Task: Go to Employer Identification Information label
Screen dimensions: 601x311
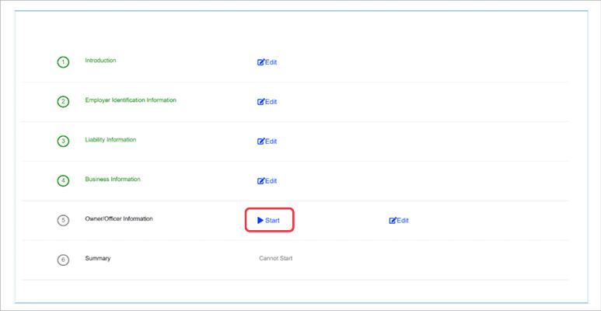Action: click(x=131, y=100)
